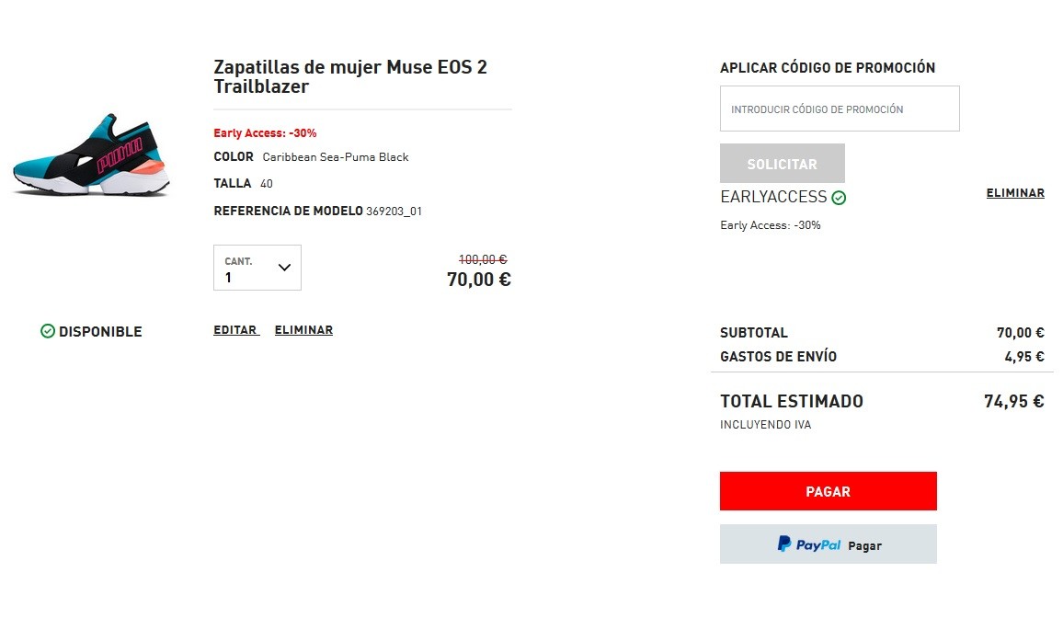Click the GASTOS DE ENVÍO value 4,95 €
This screenshot has width=1063, height=618.
click(1024, 357)
